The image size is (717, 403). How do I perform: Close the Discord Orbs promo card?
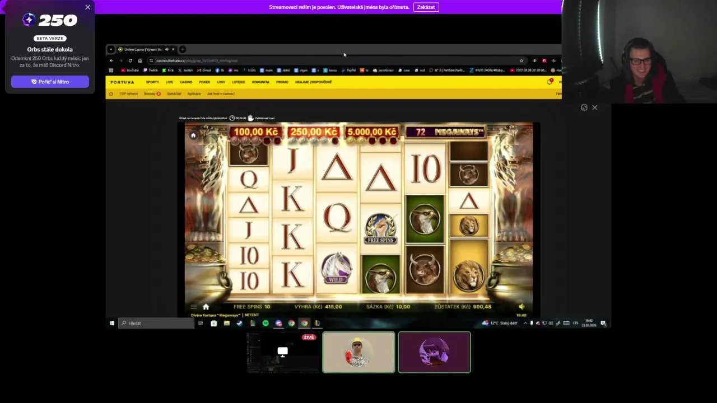87,7
